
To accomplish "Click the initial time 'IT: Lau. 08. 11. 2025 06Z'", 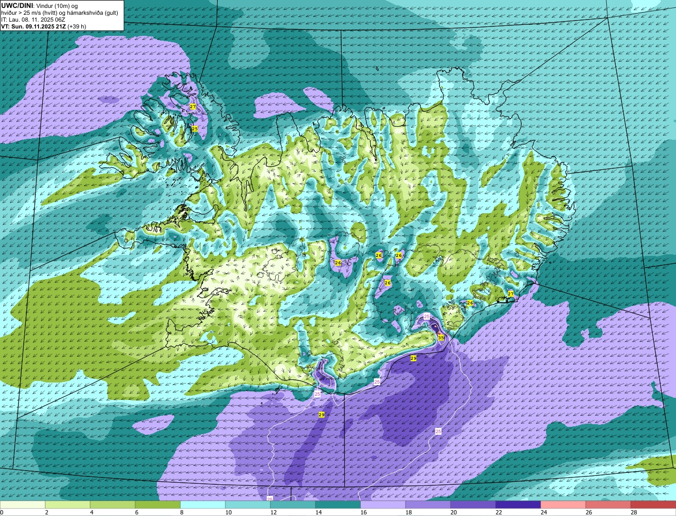I will click(33, 20).
